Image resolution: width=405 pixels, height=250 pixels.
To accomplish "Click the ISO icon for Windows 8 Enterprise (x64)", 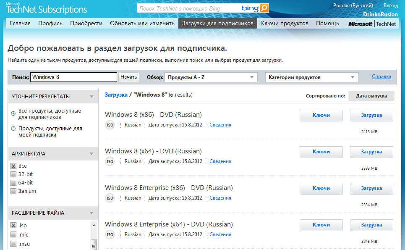I will click(110, 234).
